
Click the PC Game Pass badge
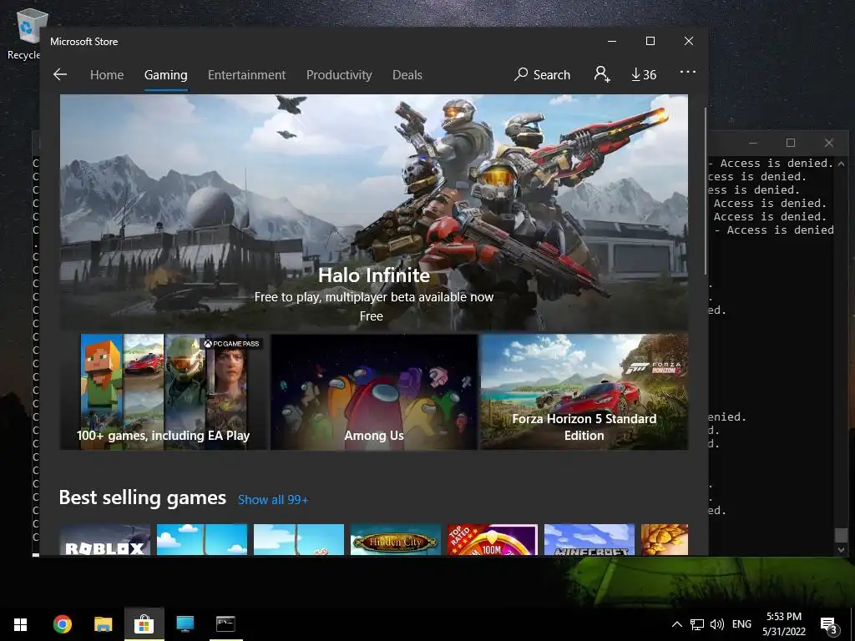click(232, 343)
